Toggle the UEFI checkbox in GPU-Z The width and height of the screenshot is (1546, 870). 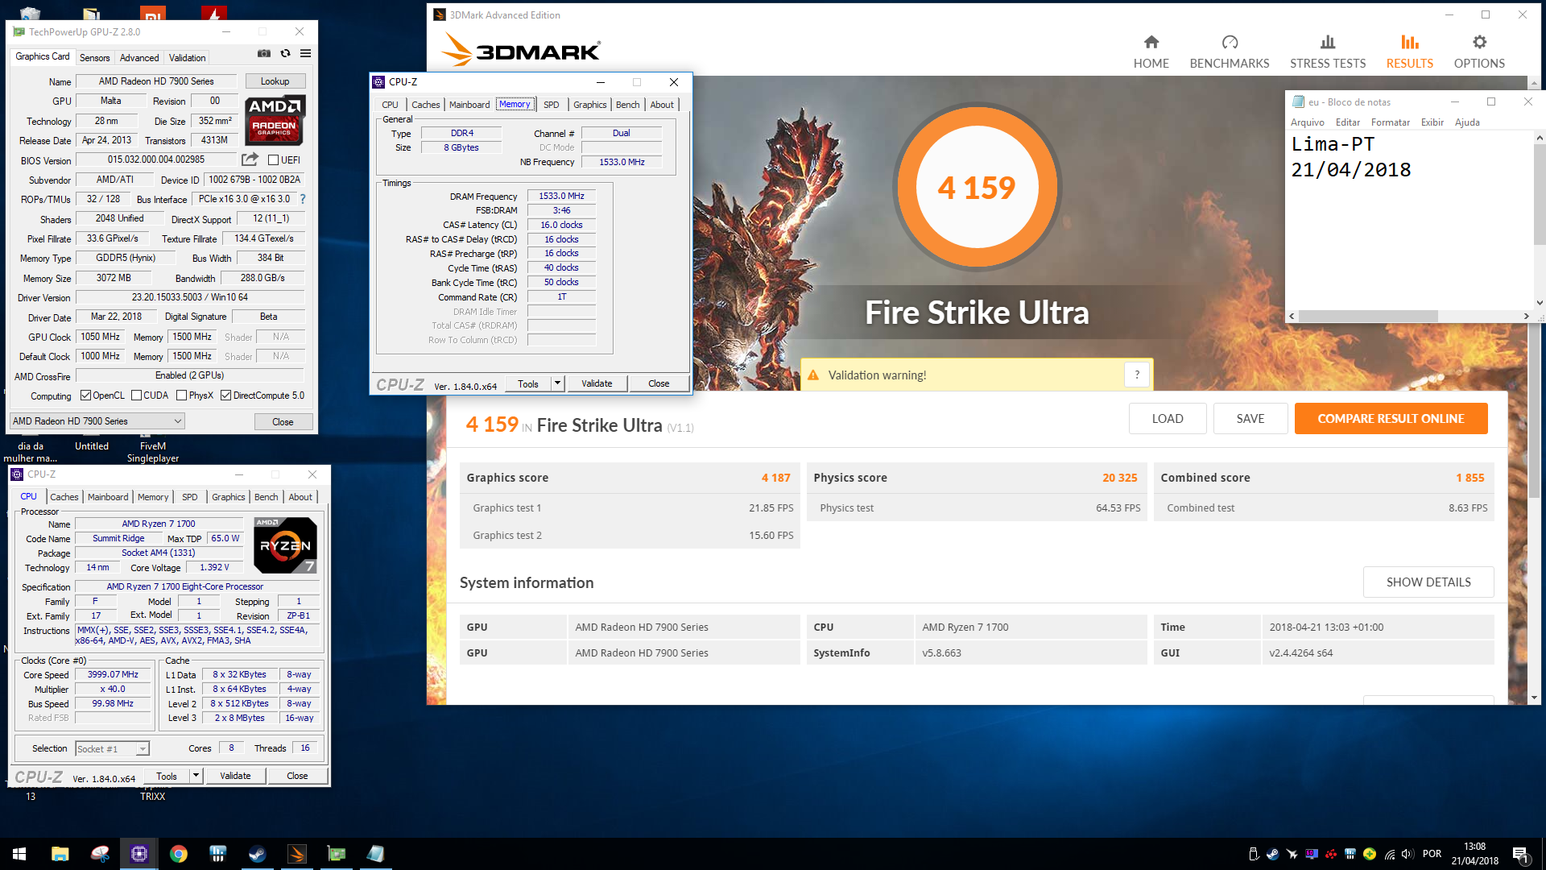[273, 160]
